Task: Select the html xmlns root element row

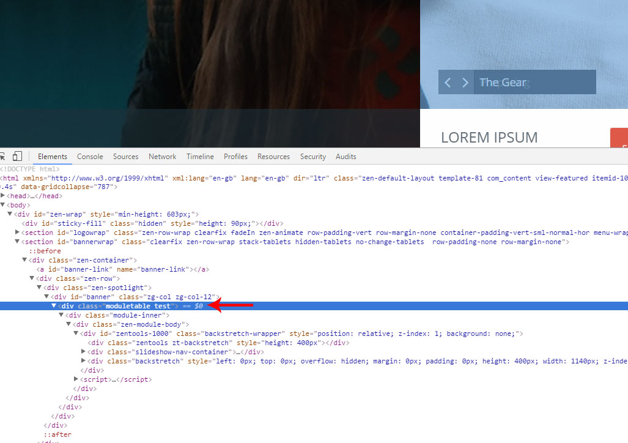Action: pos(314,182)
